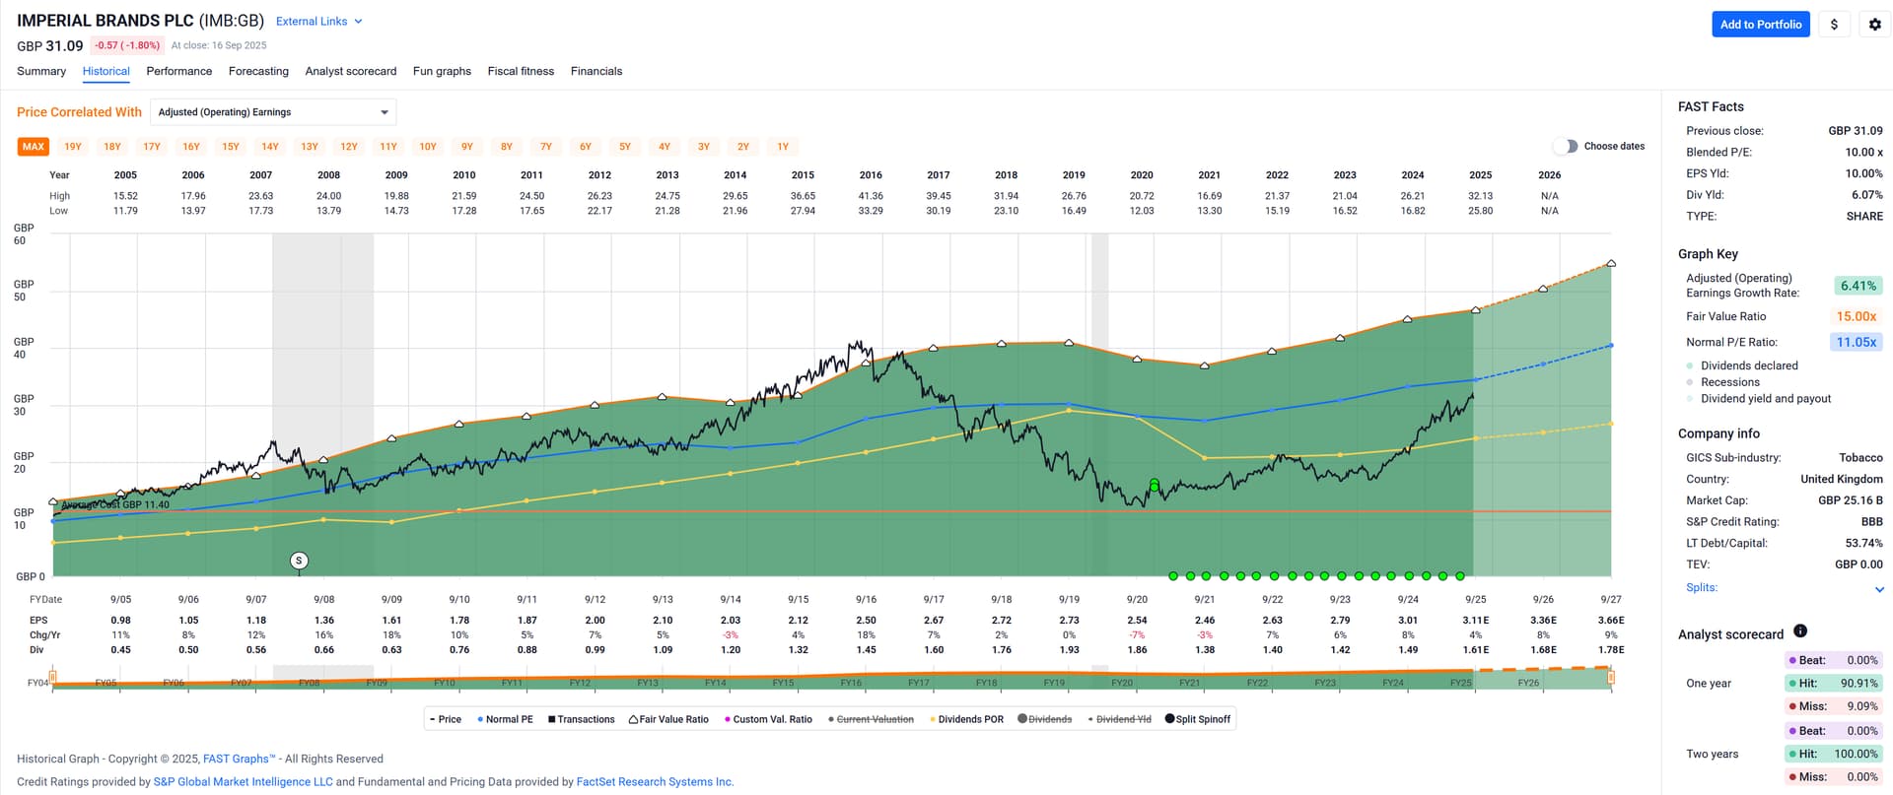Expand the External Links menu
1893x795 pixels.
(318, 22)
